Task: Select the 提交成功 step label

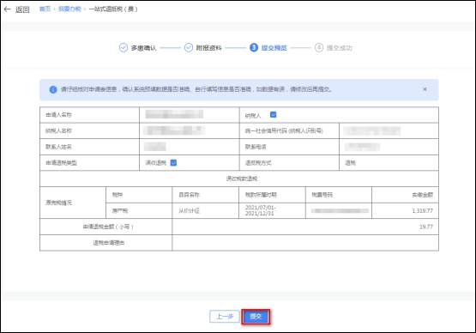Action: [x=339, y=48]
